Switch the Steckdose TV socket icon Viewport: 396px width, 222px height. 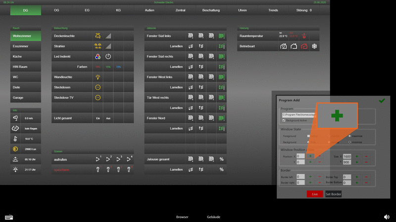(x=98, y=98)
